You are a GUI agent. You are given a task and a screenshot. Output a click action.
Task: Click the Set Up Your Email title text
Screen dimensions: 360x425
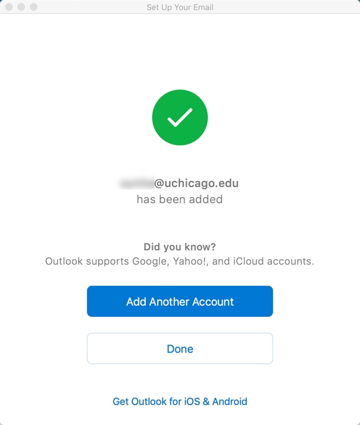pos(180,7)
